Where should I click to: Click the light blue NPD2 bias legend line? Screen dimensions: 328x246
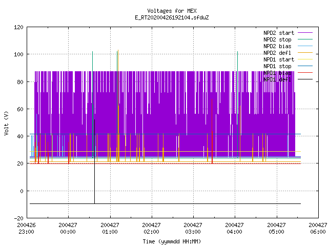pyautogui.click(x=305, y=46)
